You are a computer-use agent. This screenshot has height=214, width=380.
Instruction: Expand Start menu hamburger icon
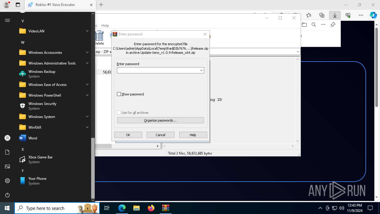[7, 21]
